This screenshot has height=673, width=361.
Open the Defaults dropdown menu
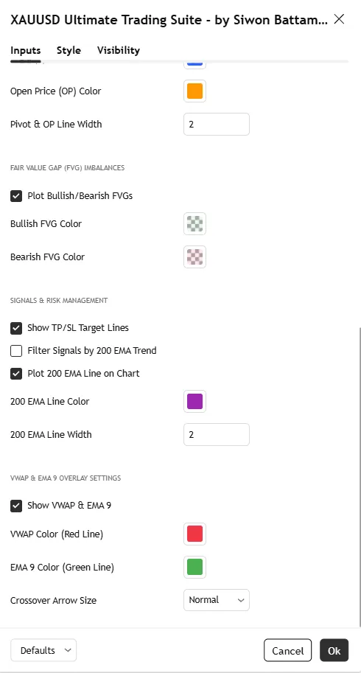43,650
